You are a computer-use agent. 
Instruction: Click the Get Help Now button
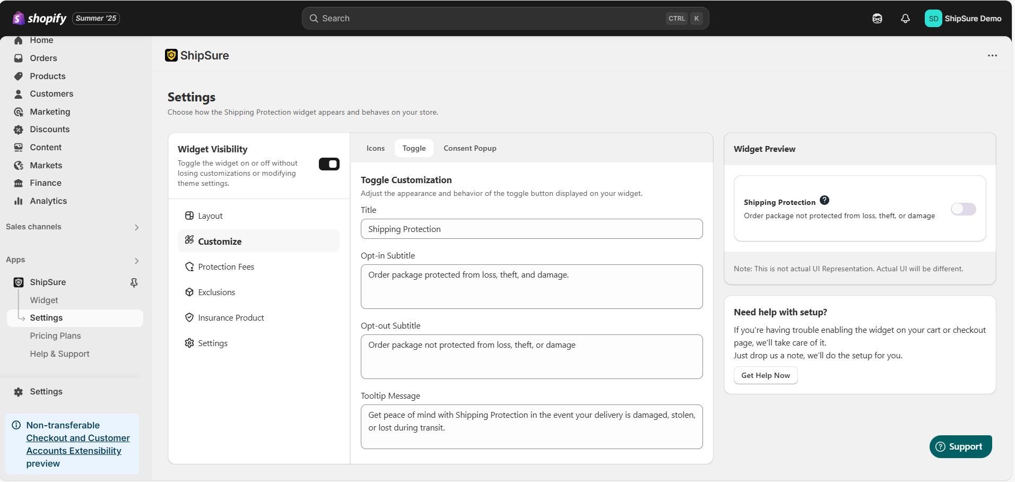(x=766, y=375)
